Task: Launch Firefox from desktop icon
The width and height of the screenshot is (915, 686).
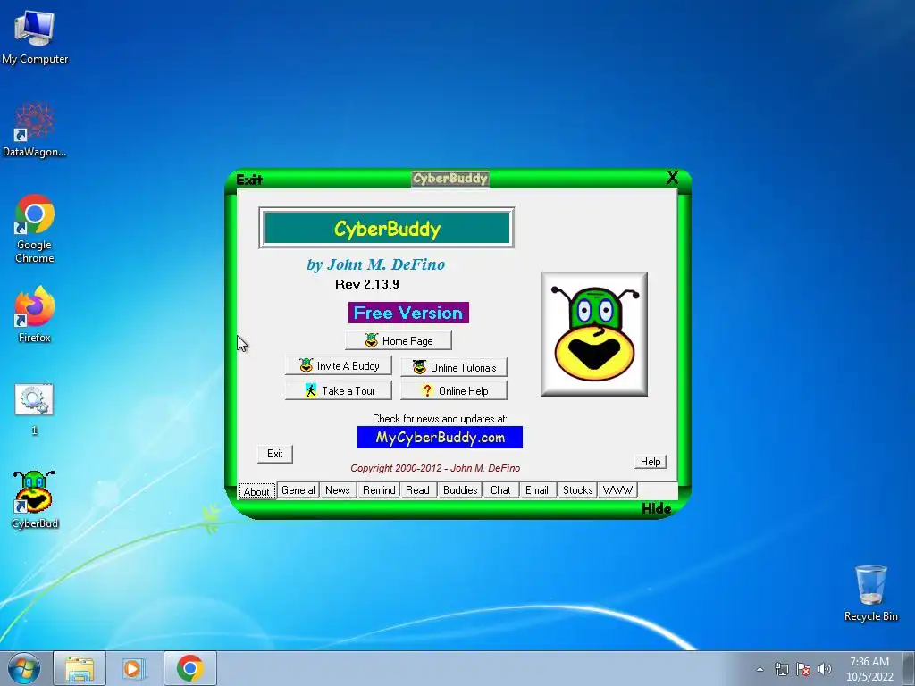Action: 35,314
